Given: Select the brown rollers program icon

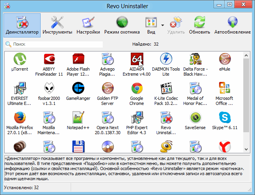Looking at the screenshot, I should point(20,147).
